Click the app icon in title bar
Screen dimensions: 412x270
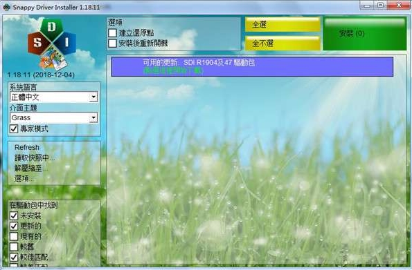pyautogui.click(x=6, y=7)
